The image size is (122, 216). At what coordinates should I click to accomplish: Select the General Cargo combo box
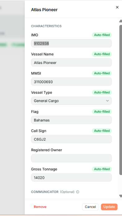[x=71, y=101]
